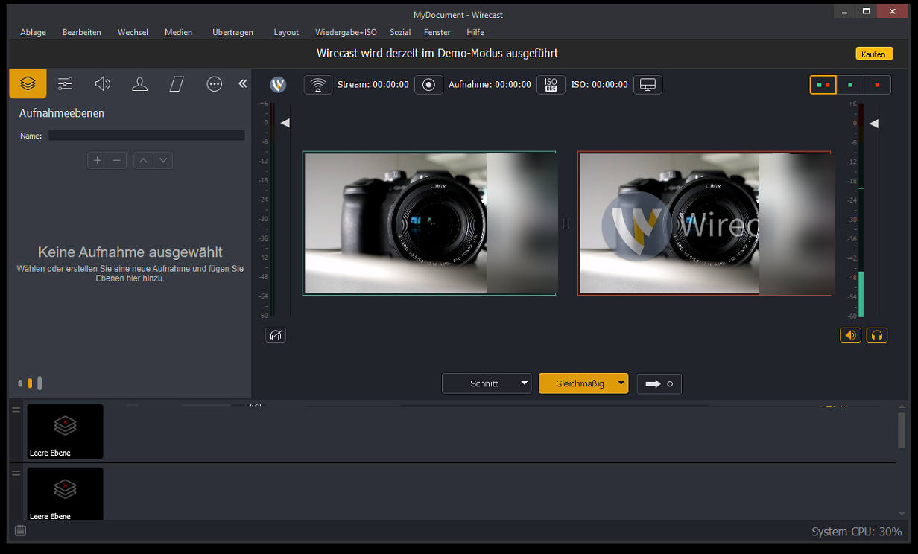Adjust the left audio volume slider handle
This screenshot has height=554, width=918.
(x=285, y=123)
